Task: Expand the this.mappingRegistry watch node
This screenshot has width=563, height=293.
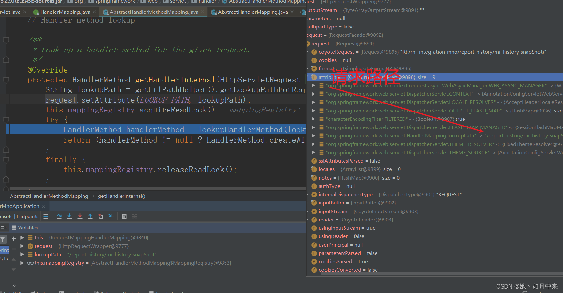Action: (x=22, y=263)
